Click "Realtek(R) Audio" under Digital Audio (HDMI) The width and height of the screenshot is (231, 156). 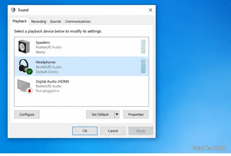click(x=49, y=86)
